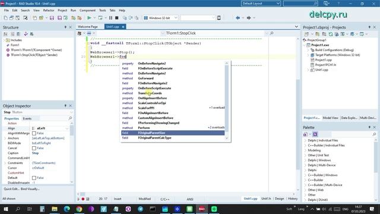This screenshot has width=380, height=214.
Task: Open the Help menu
Action: click(x=122, y=11)
